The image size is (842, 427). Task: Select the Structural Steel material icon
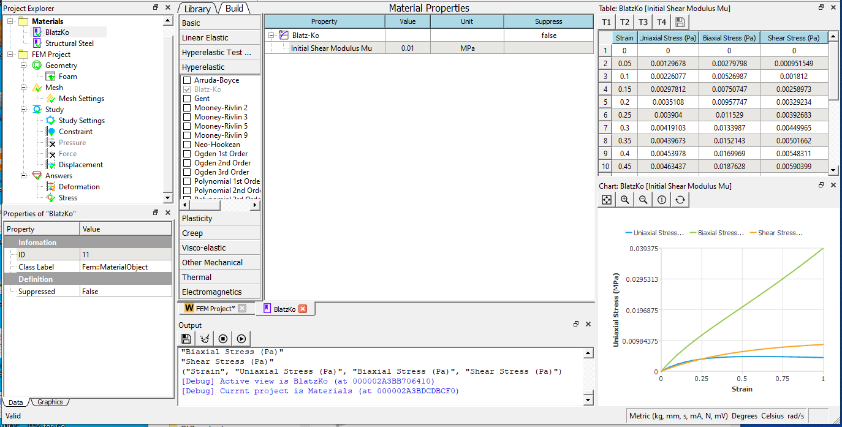pyautogui.click(x=37, y=43)
